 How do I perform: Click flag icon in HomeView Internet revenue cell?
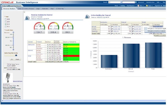tap(133, 31)
